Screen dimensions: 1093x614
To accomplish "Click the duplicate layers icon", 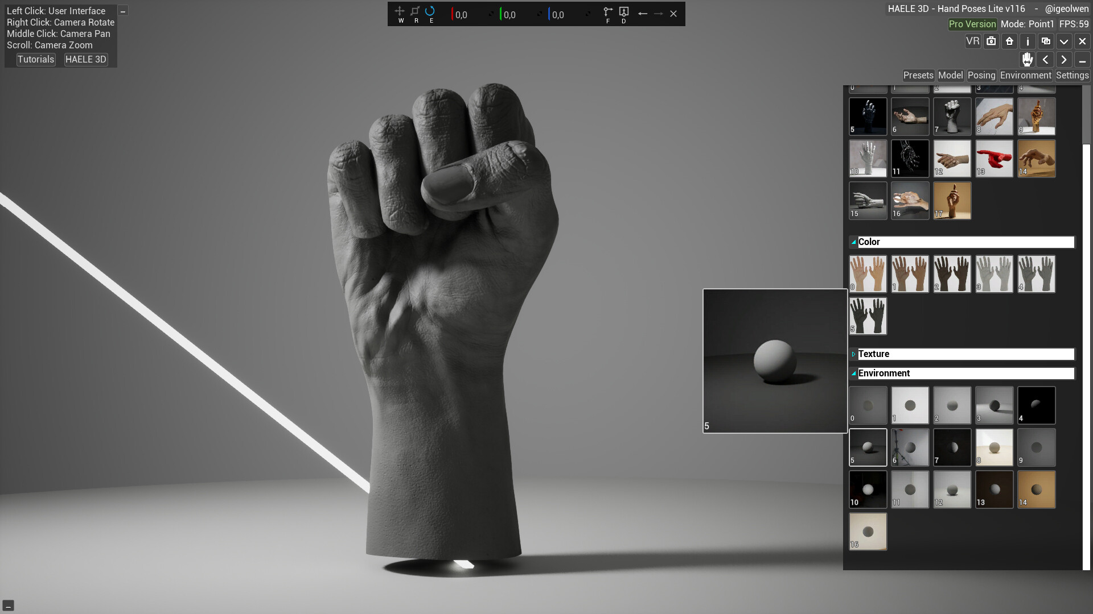I will [x=1046, y=41].
